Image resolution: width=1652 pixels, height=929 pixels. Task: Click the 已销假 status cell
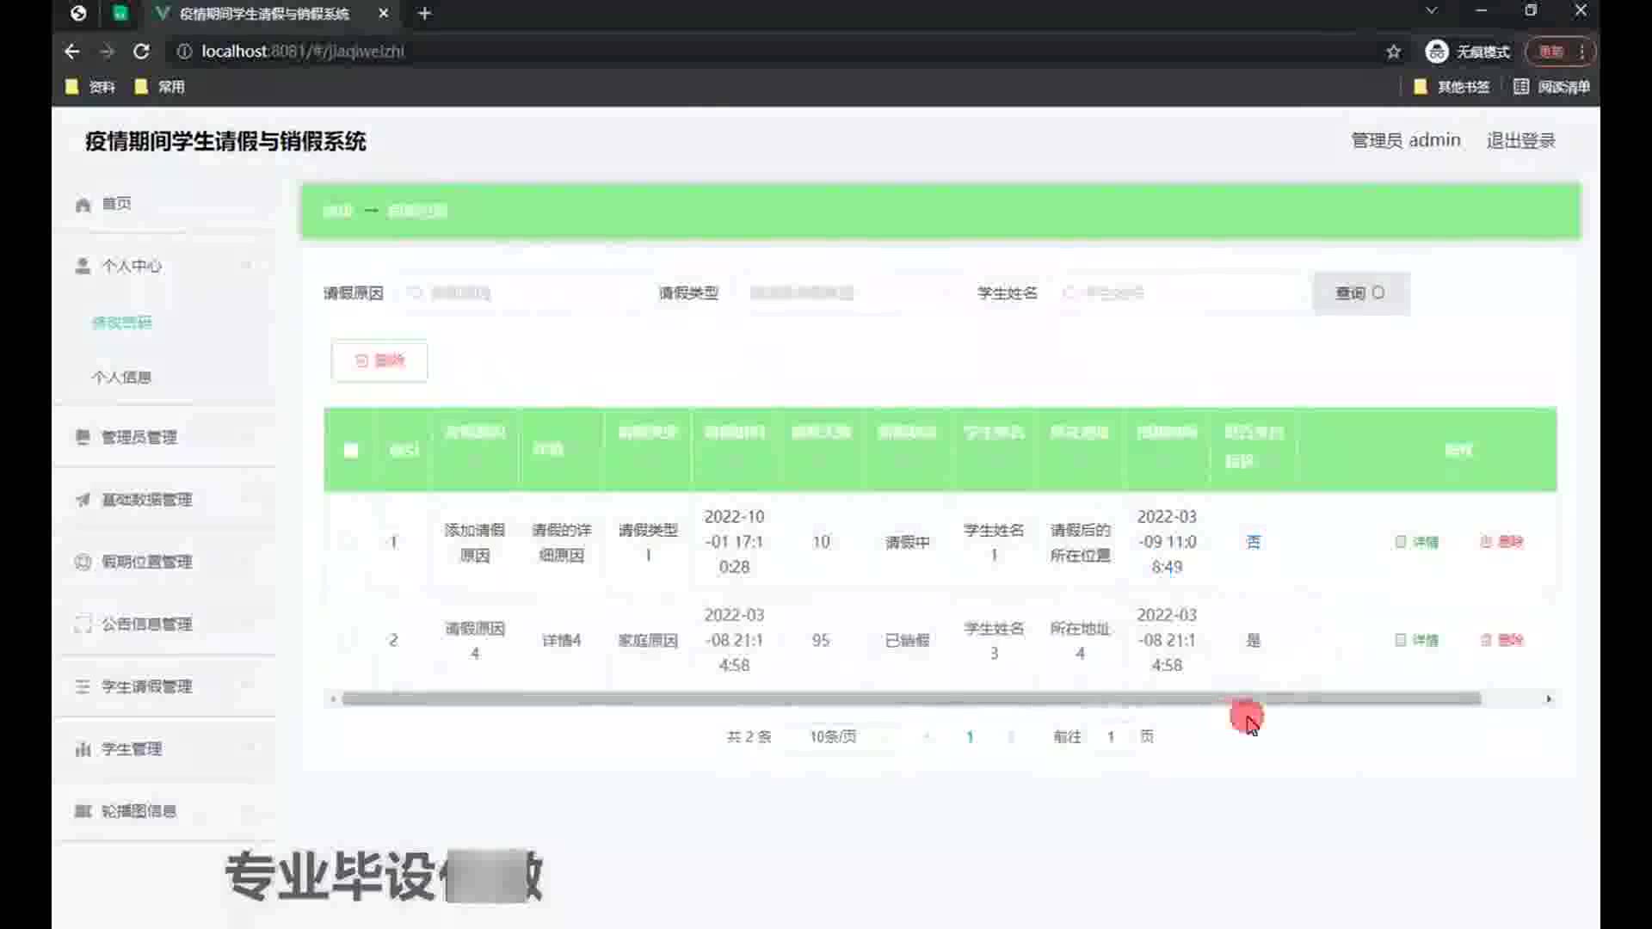point(908,641)
